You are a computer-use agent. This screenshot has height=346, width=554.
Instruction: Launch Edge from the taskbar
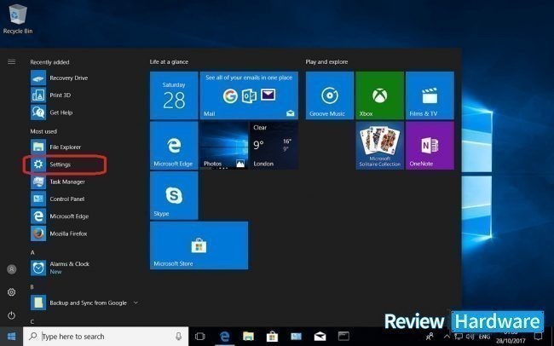click(225, 336)
